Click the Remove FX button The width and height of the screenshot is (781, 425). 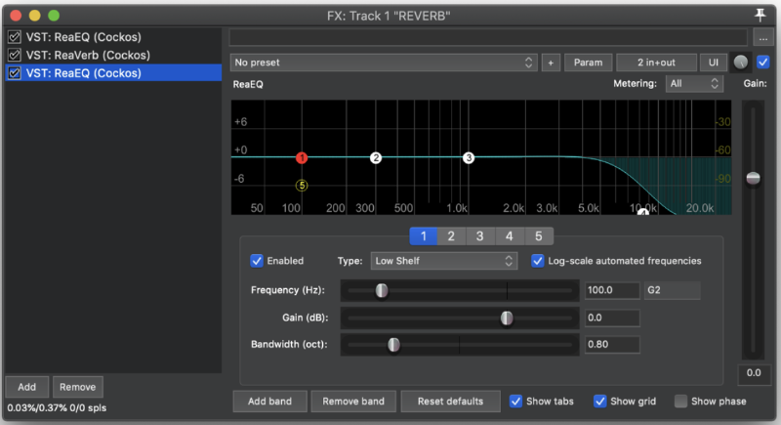click(x=78, y=387)
